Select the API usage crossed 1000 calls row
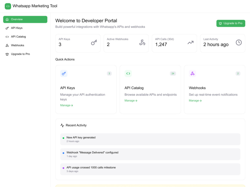250x187 pixels. click(x=150, y=169)
